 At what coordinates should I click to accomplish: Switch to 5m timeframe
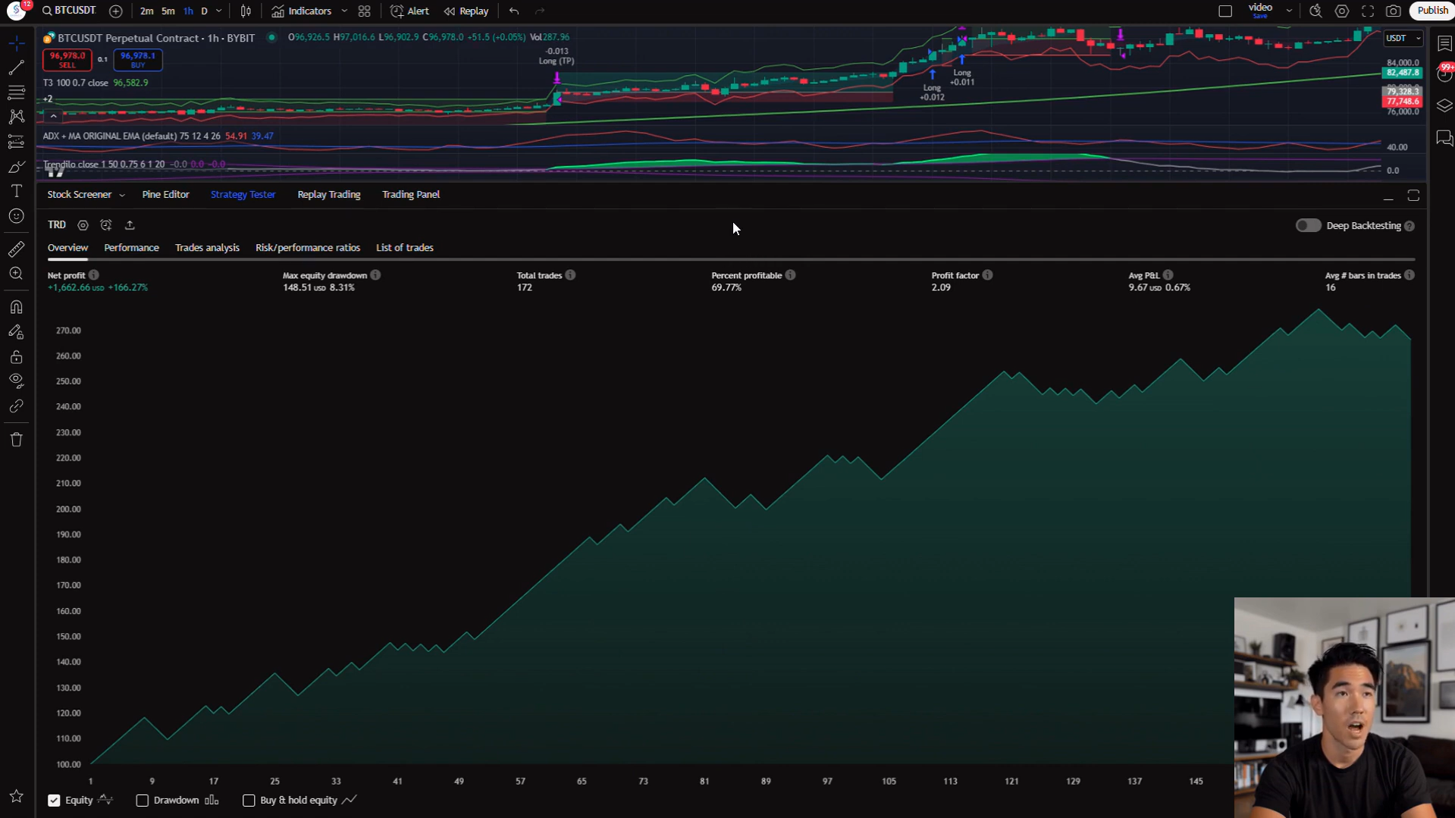[168, 11]
